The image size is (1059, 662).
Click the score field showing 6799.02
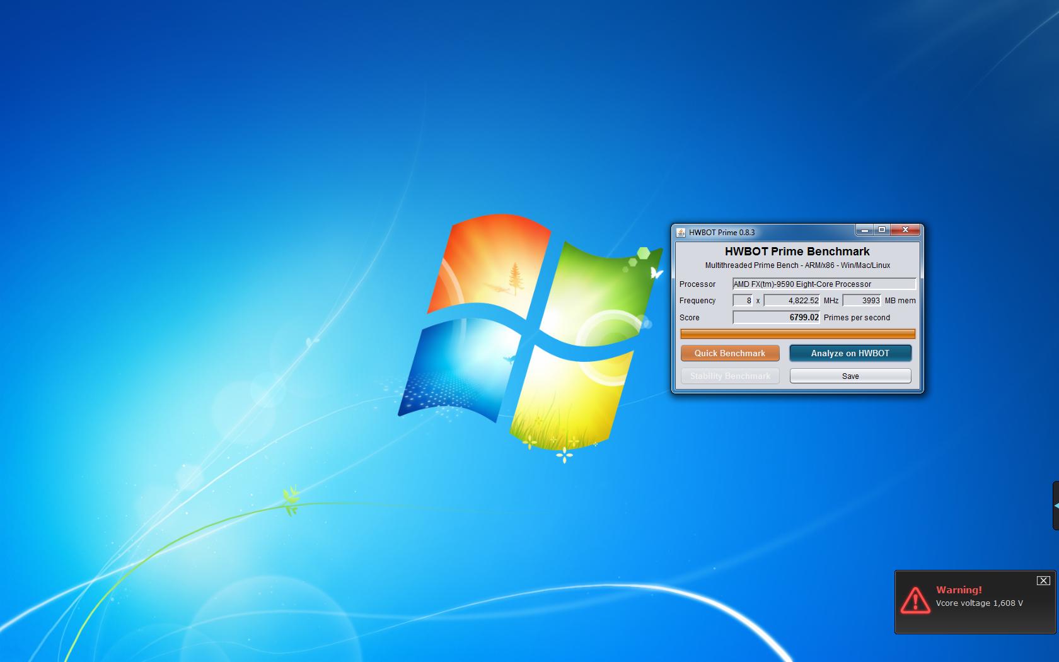pos(776,317)
